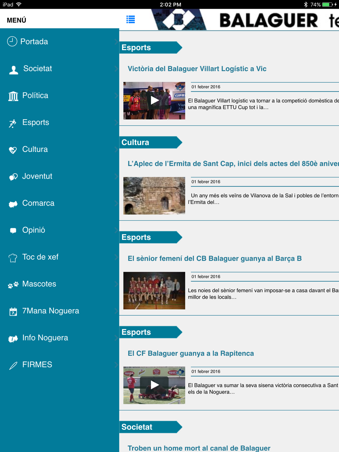Expand Cultura row chevron arrow
The width and height of the screenshot is (339, 452).
point(116,149)
